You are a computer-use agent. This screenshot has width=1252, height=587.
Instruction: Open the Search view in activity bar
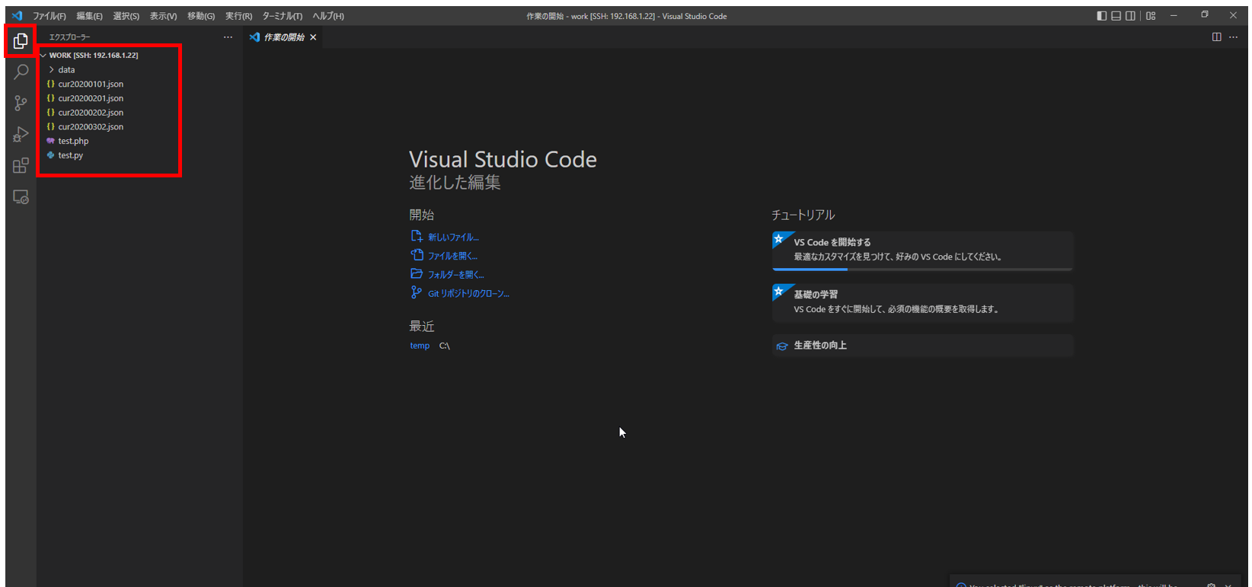(21, 72)
